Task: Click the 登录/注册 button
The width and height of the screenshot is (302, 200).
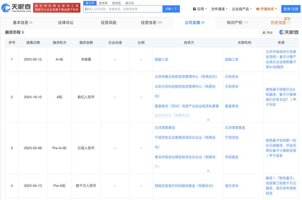Action: 290,9
